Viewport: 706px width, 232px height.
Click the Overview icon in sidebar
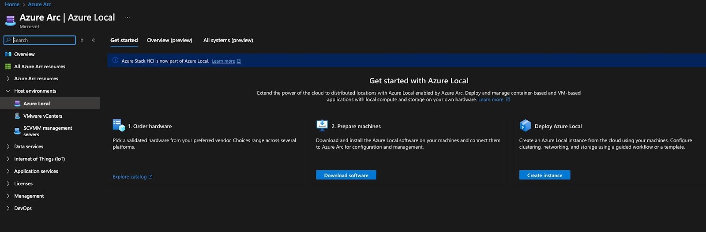[x=8, y=54]
